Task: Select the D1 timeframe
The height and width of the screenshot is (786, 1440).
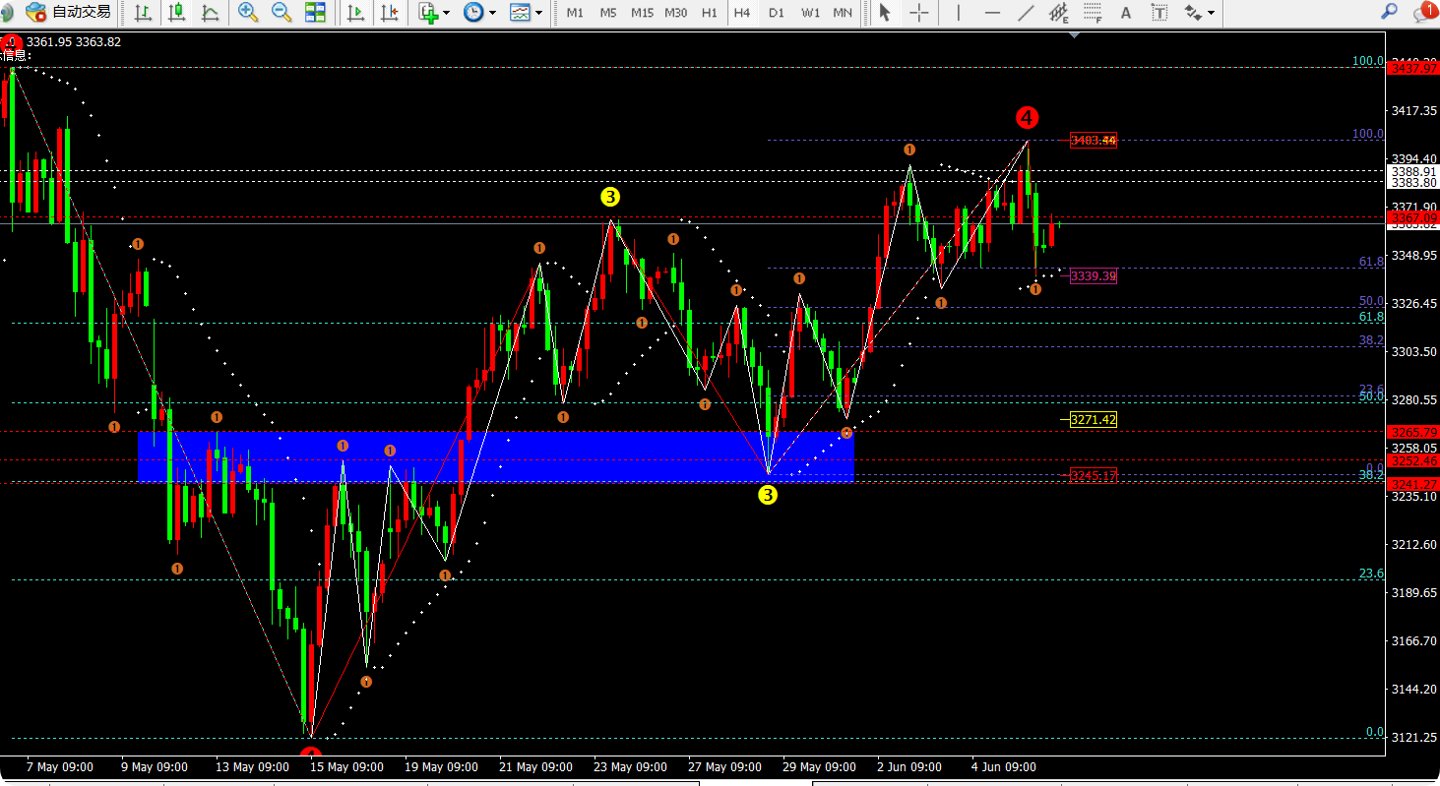Action: (x=777, y=13)
